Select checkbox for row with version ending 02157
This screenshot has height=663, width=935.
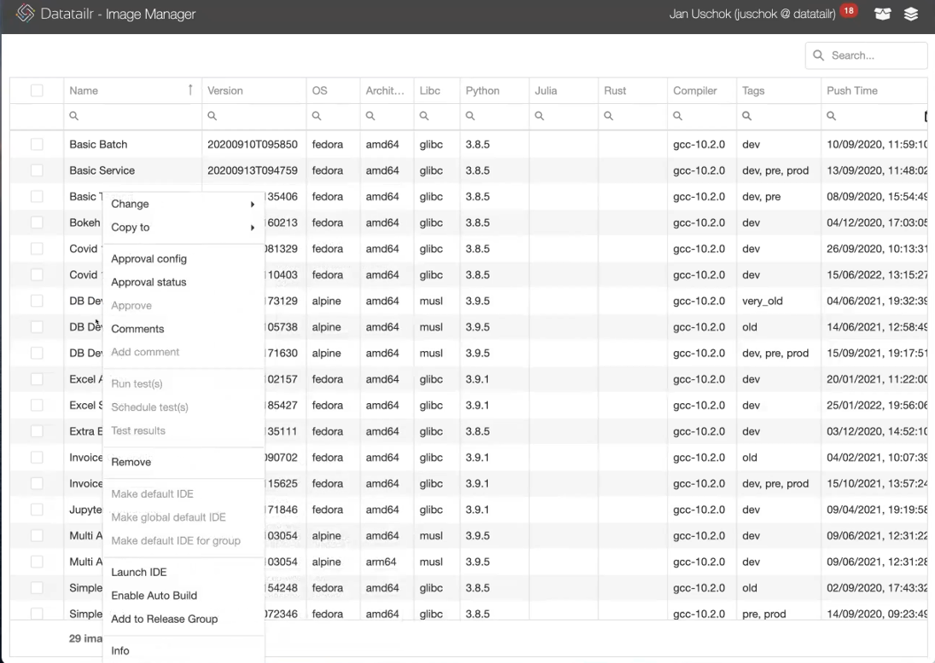[x=37, y=379]
